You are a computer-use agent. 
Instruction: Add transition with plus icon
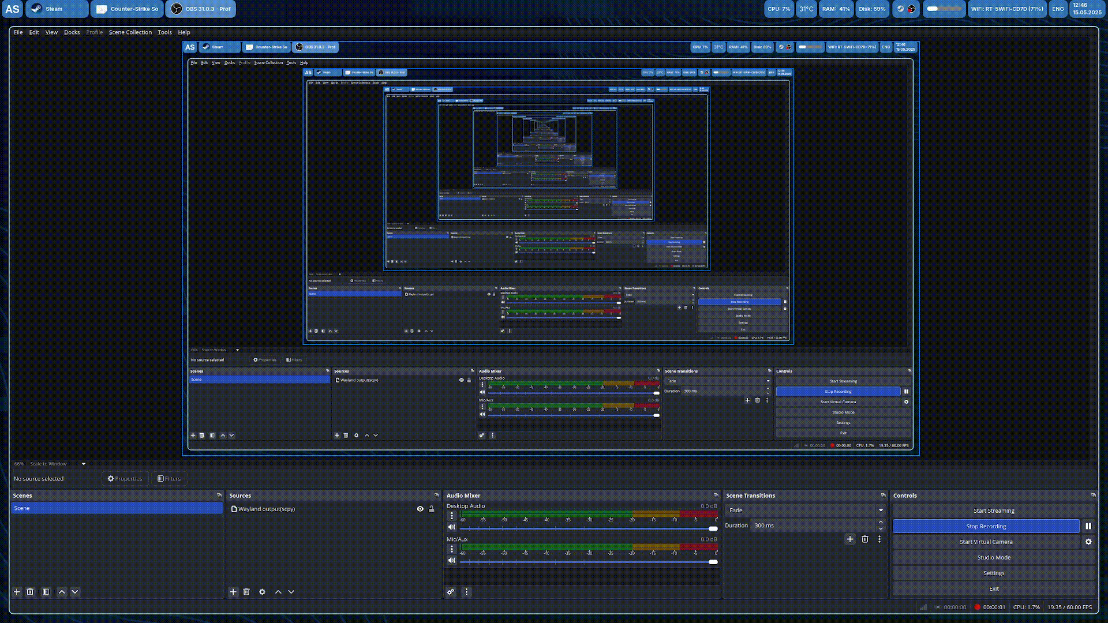[x=849, y=539]
